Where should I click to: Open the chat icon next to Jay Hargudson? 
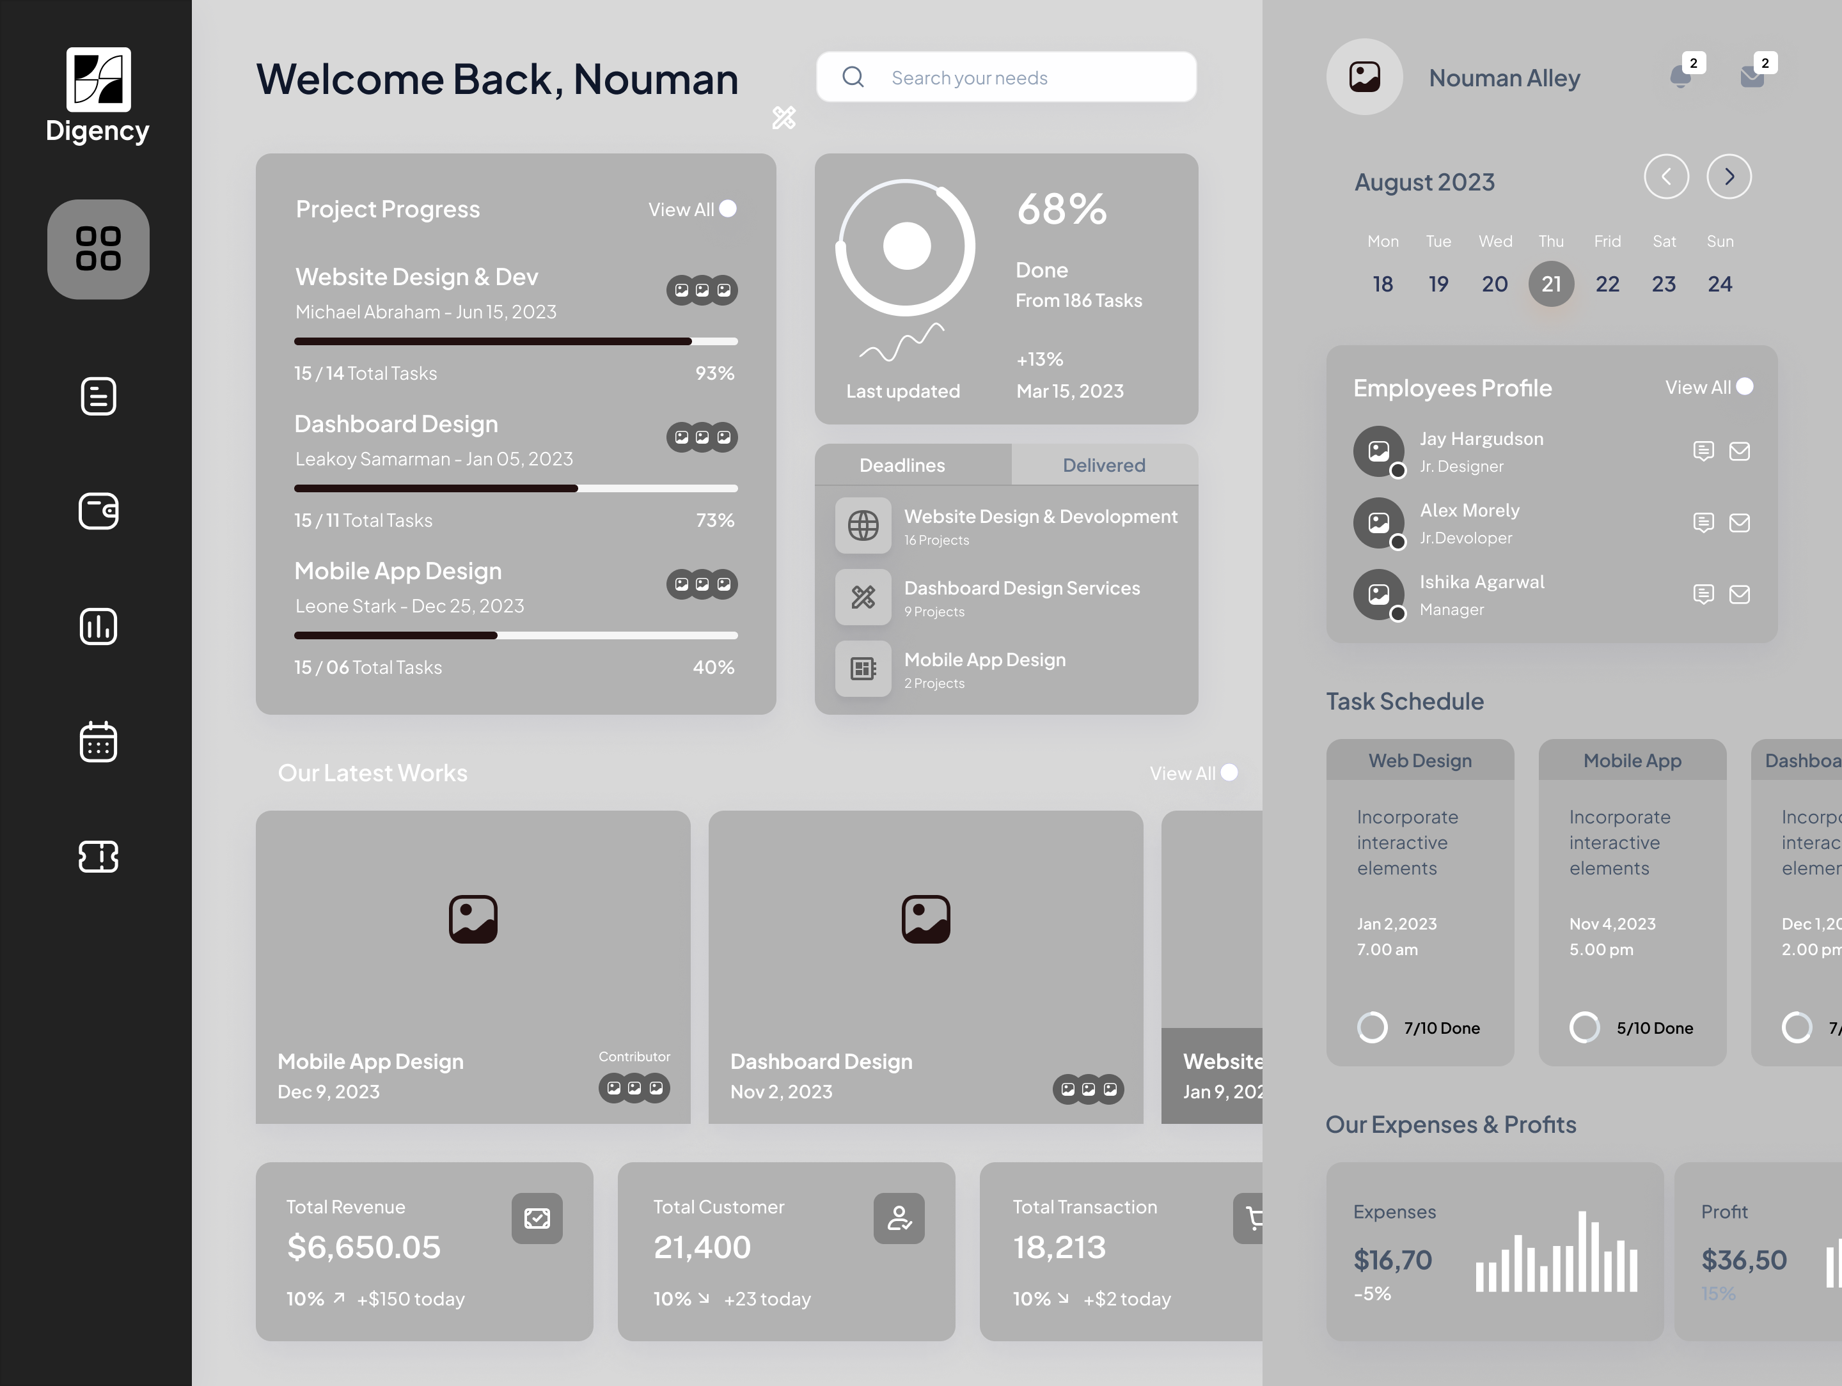[1704, 450]
